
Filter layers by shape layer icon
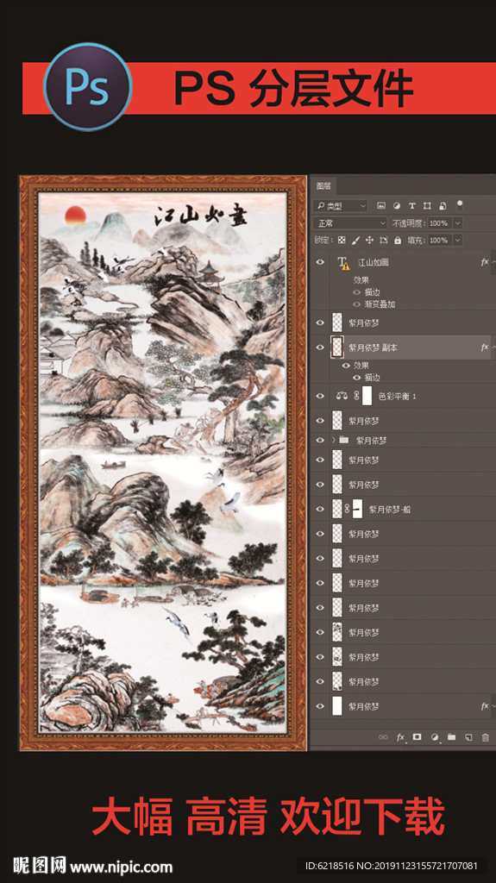[427, 206]
